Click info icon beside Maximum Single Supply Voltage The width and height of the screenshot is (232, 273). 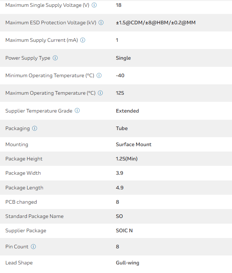click(94, 5)
